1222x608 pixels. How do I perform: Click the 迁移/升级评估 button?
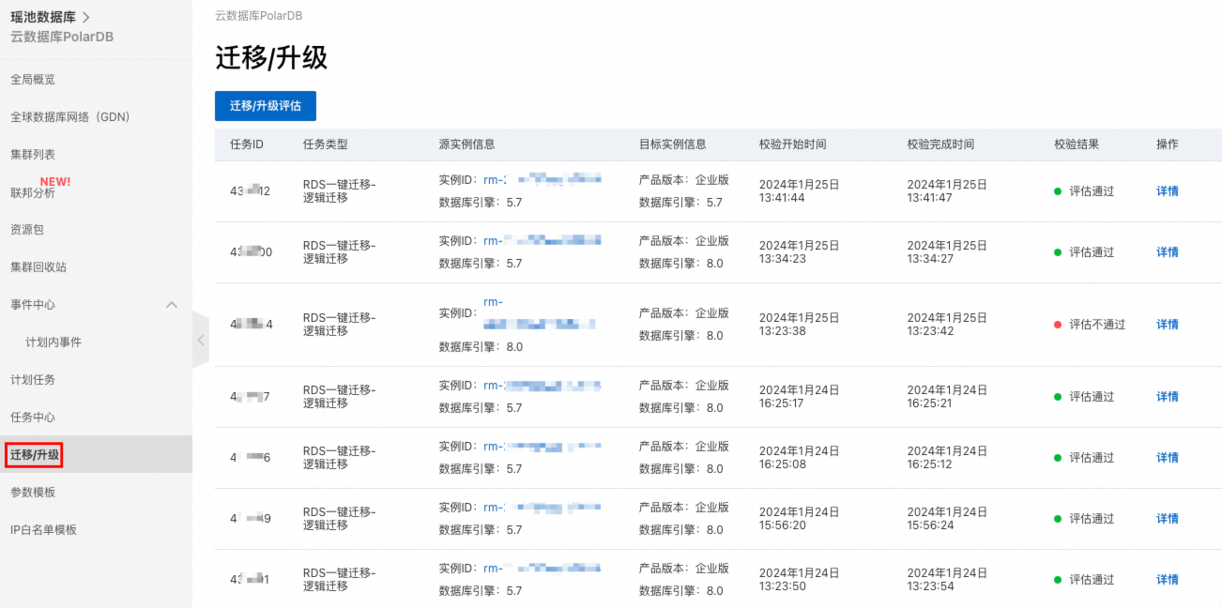(x=266, y=106)
